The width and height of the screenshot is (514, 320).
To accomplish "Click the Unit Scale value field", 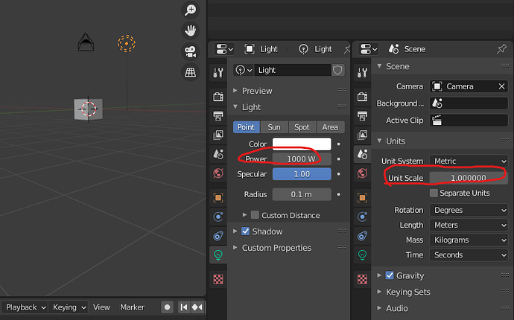I will coord(469,178).
